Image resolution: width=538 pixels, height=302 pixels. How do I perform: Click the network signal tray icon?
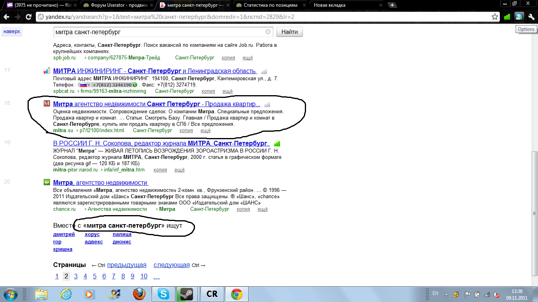point(487,294)
